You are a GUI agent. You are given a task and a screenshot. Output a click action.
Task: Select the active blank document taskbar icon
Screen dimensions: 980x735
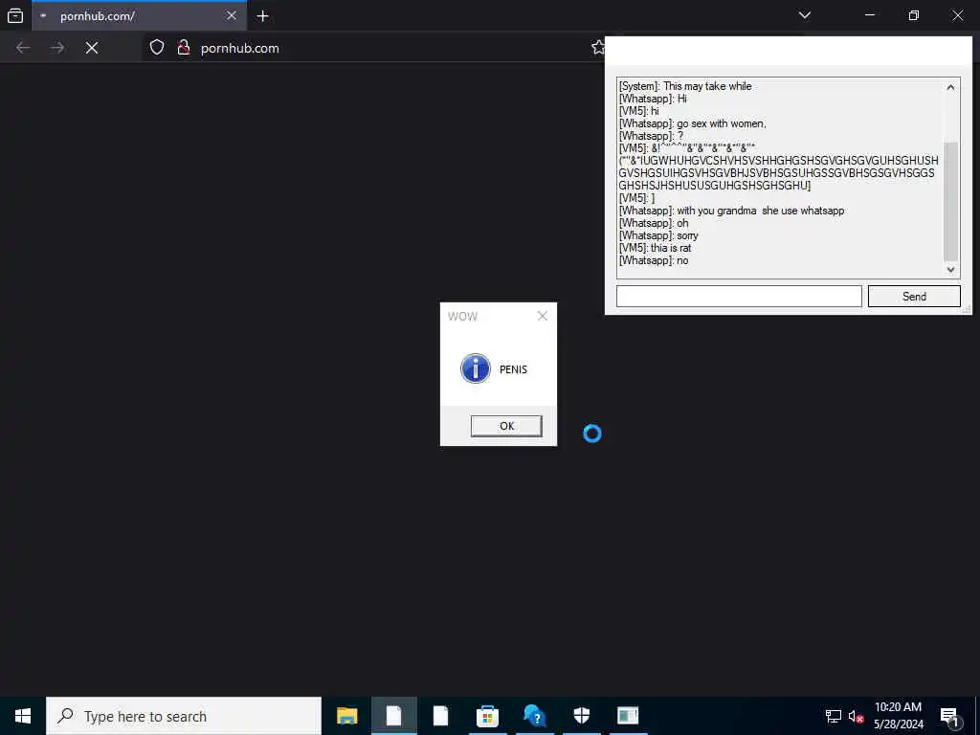click(393, 716)
